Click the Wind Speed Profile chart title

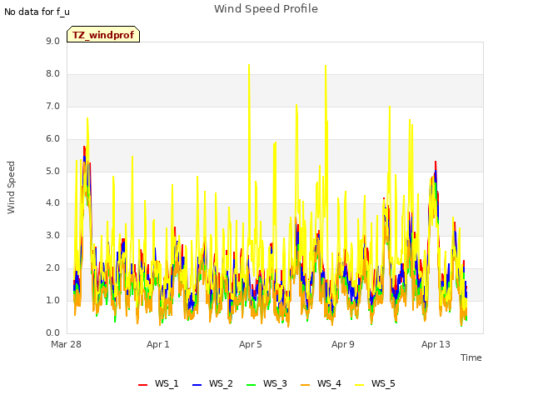click(x=266, y=9)
